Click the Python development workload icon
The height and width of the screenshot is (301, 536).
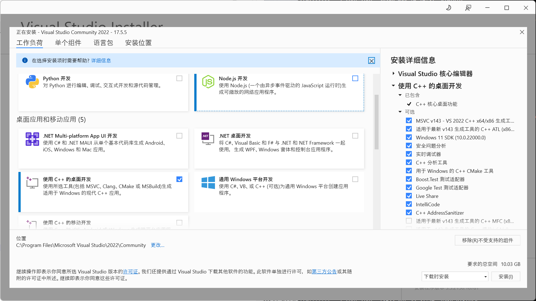[x=32, y=82]
